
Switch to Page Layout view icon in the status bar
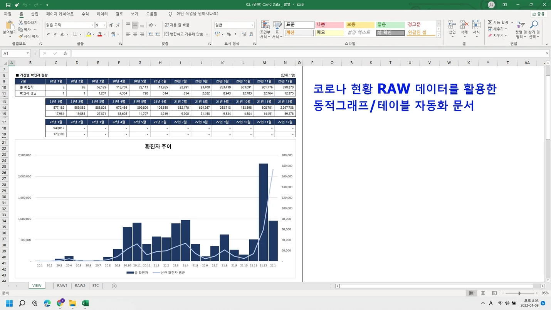tap(483, 293)
